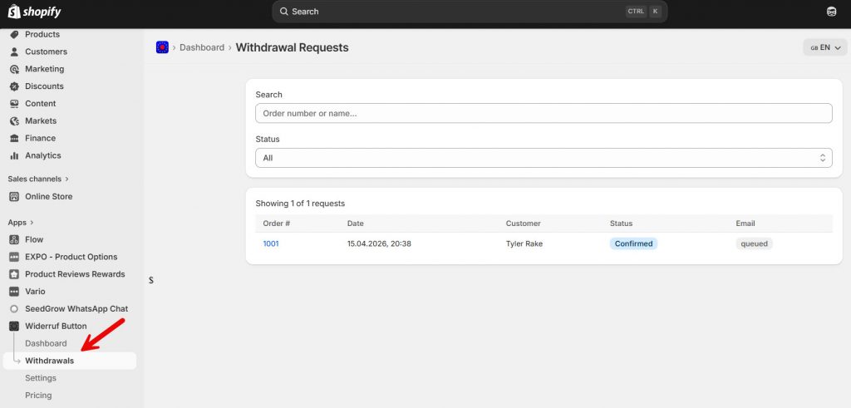Open order 1001 link

pyautogui.click(x=271, y=243)
